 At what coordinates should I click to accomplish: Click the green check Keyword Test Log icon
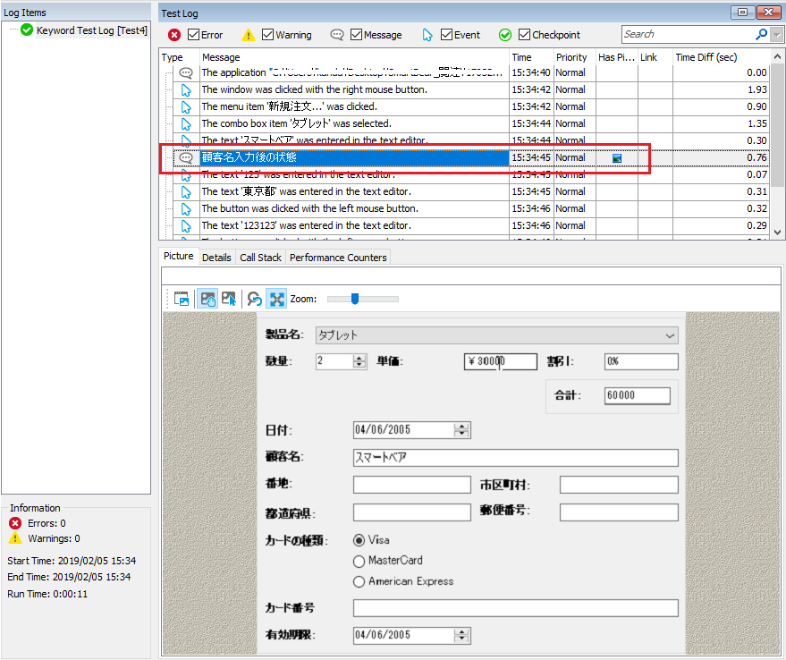27,30
